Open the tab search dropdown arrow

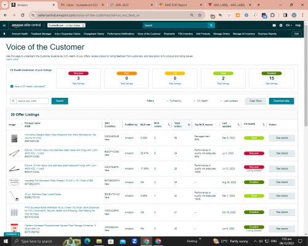coord(4,5)
